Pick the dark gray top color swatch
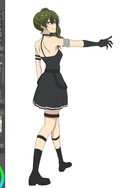Viewport: 127px width, 188px height. point(1,118)
